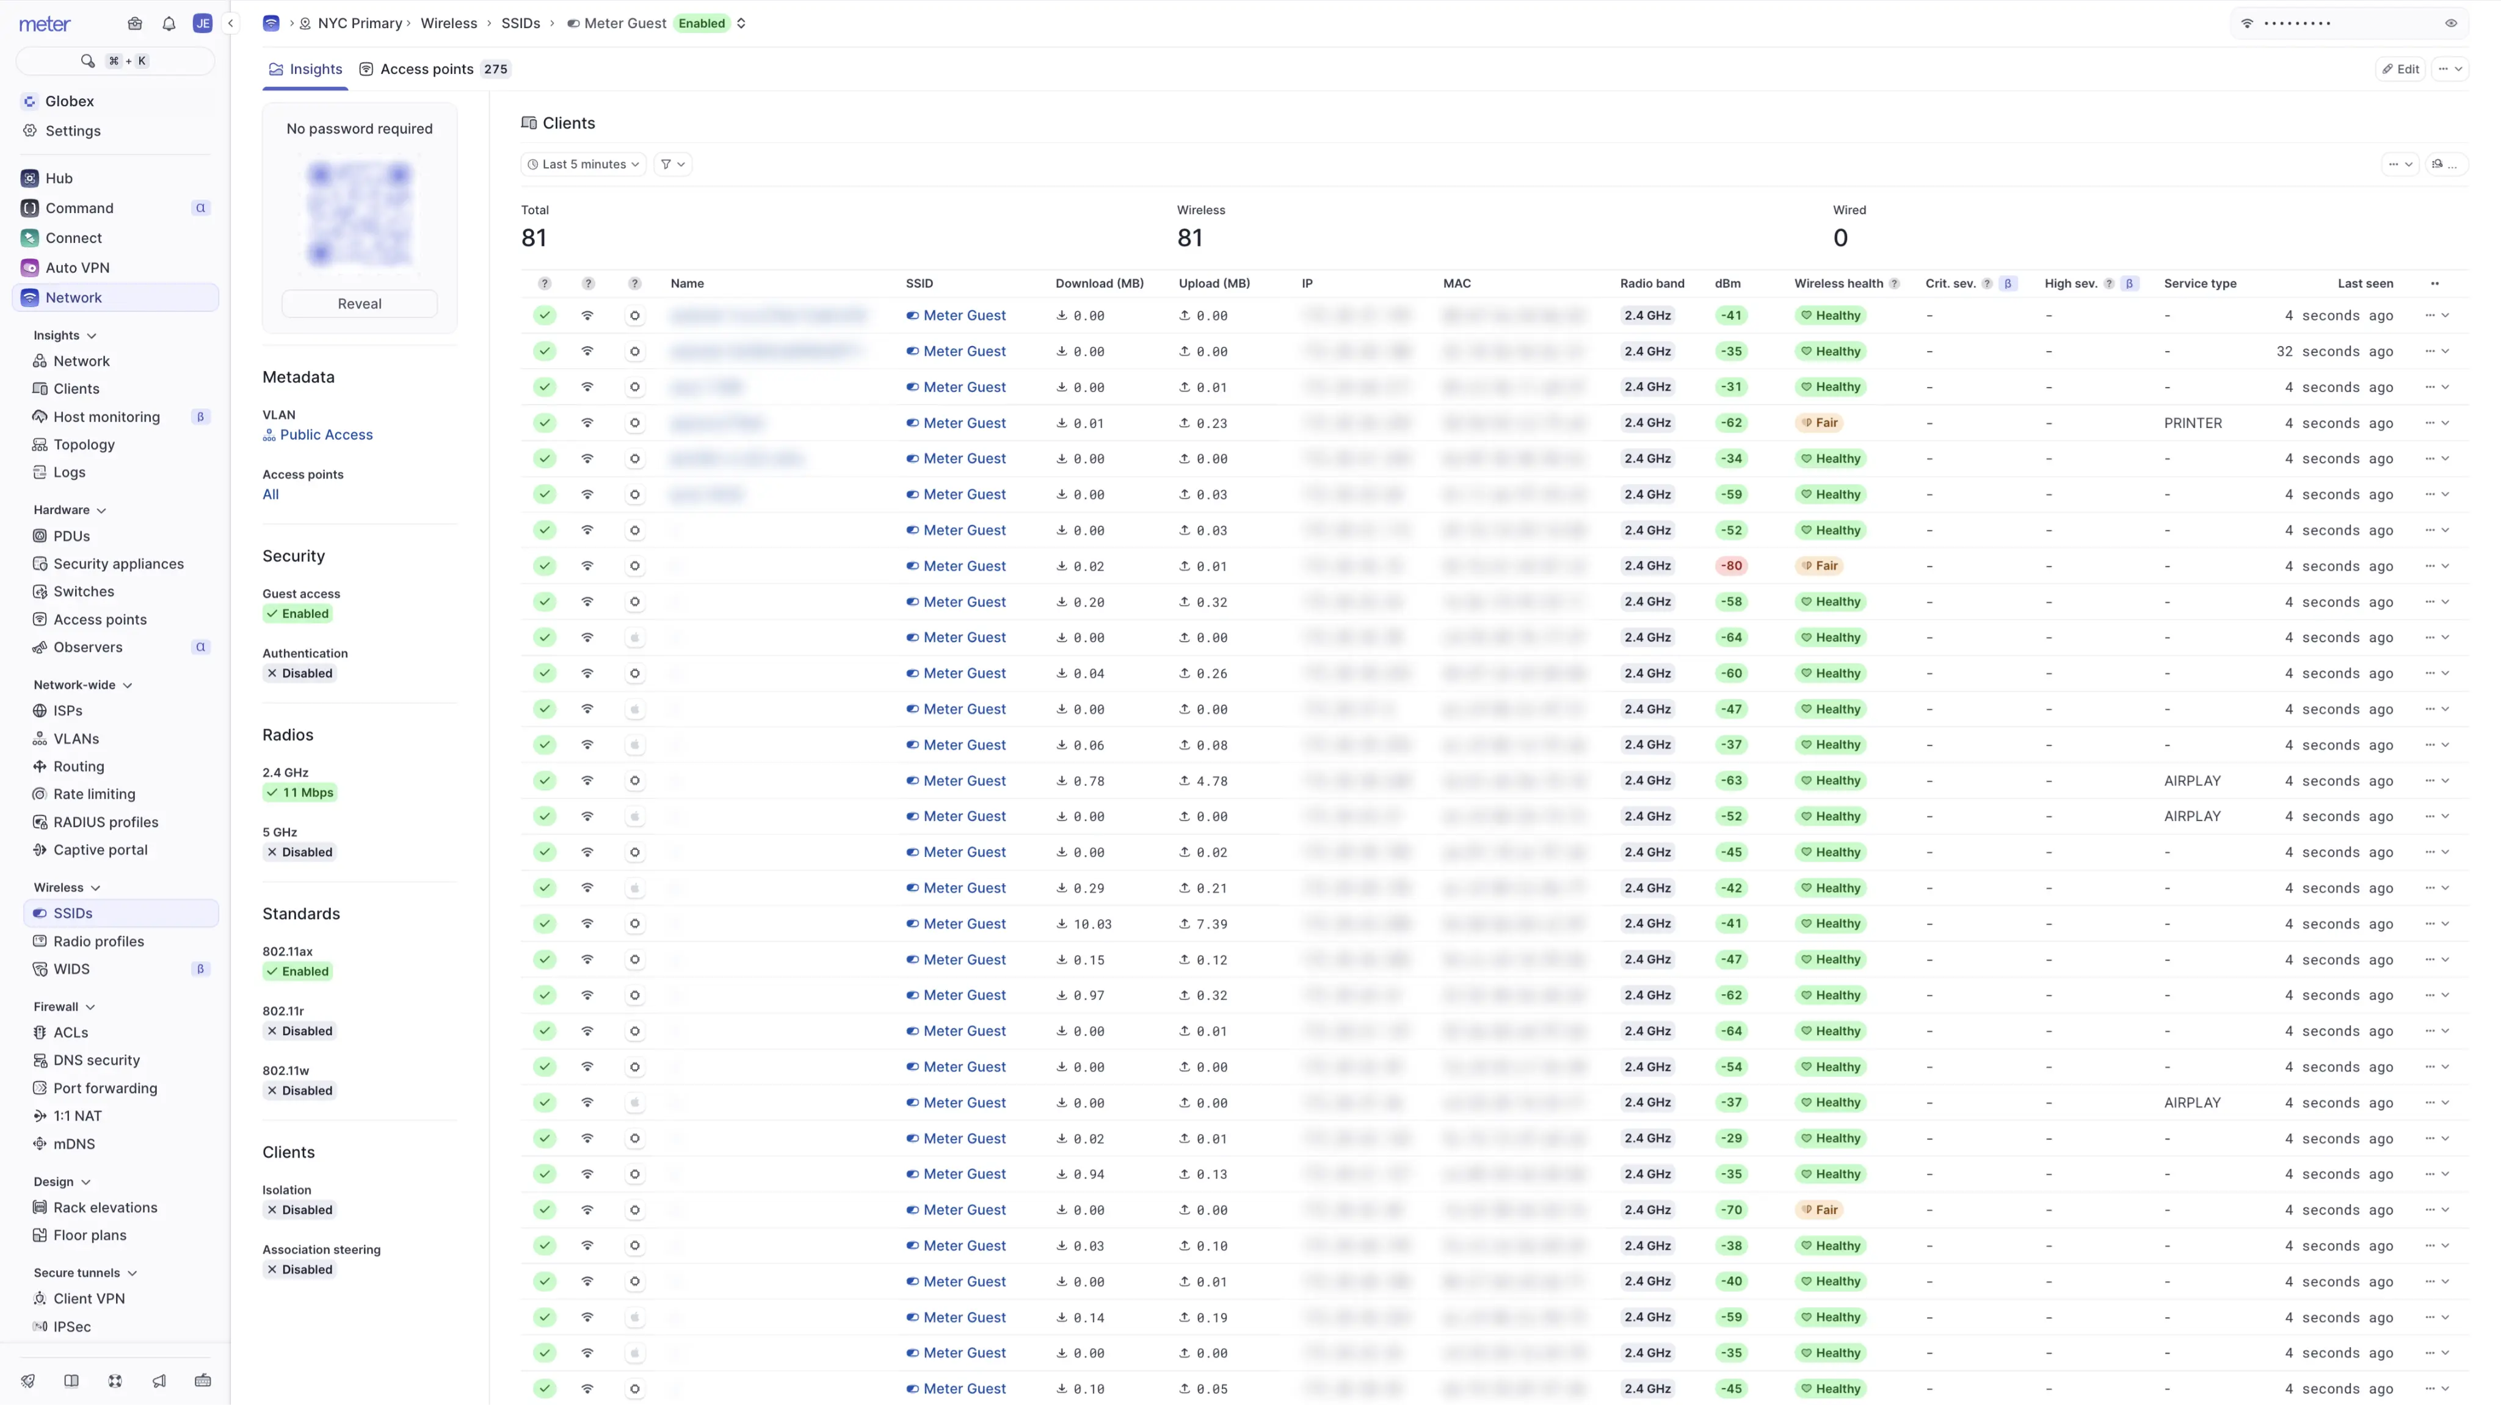Click the Reveal QR code button

tap(359, 304)
